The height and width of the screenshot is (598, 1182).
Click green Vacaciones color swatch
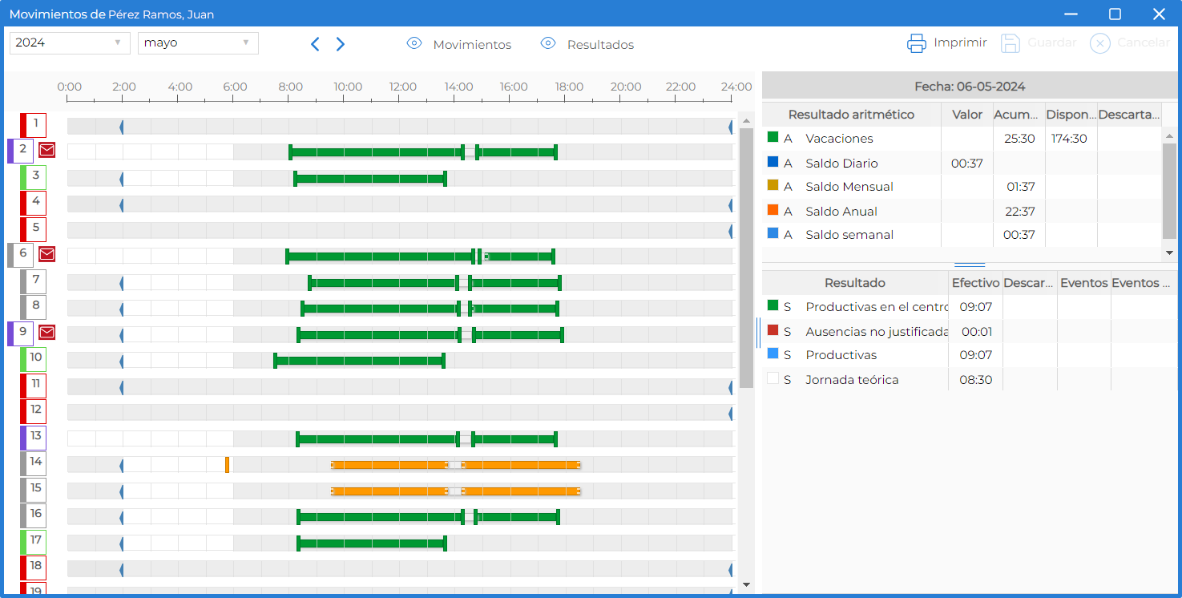point(773,138)
